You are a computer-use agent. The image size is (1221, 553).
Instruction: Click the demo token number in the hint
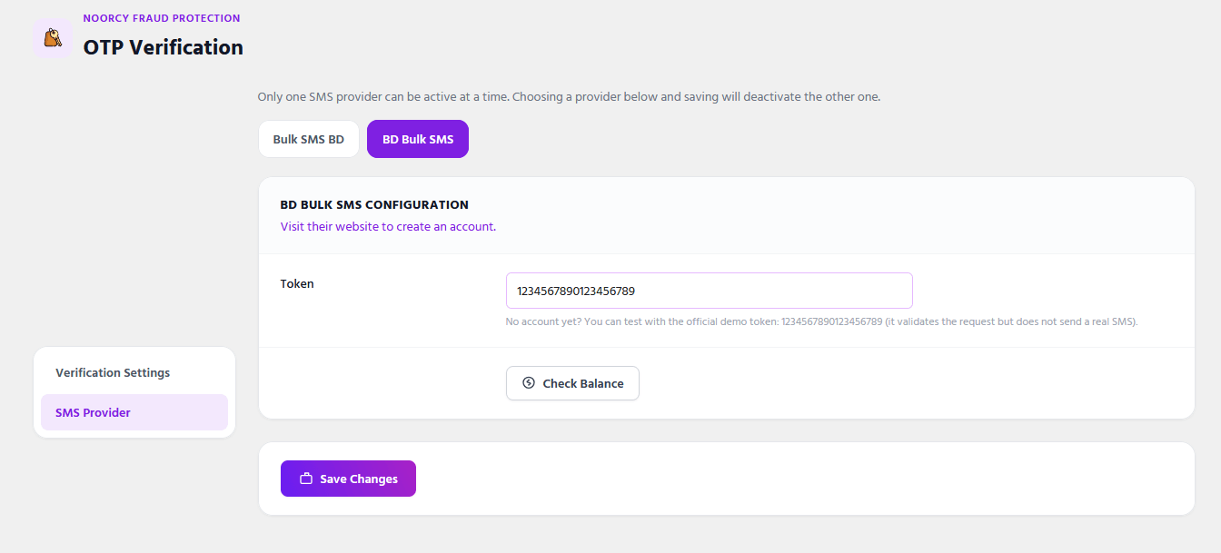[832, 321]
